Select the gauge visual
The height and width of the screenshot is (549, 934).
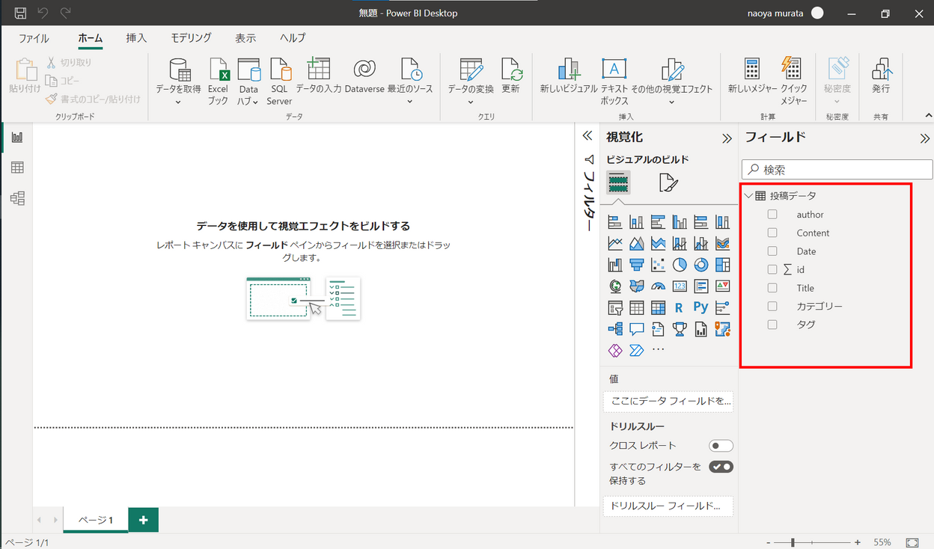pyautogui.click(x=659, y=286)
